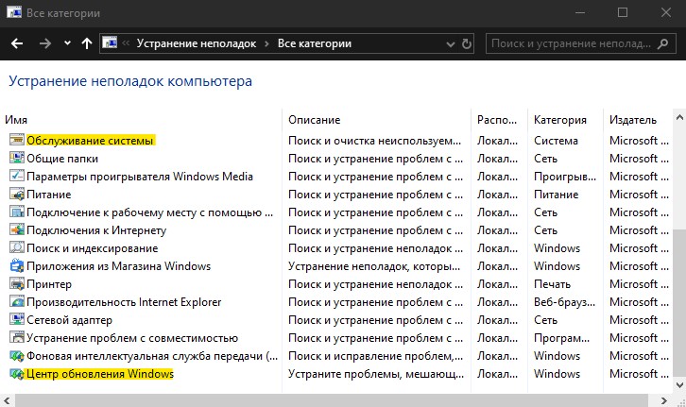Click the Параметры проигрывателя Windows Media icon

click(x=17, y=177)
